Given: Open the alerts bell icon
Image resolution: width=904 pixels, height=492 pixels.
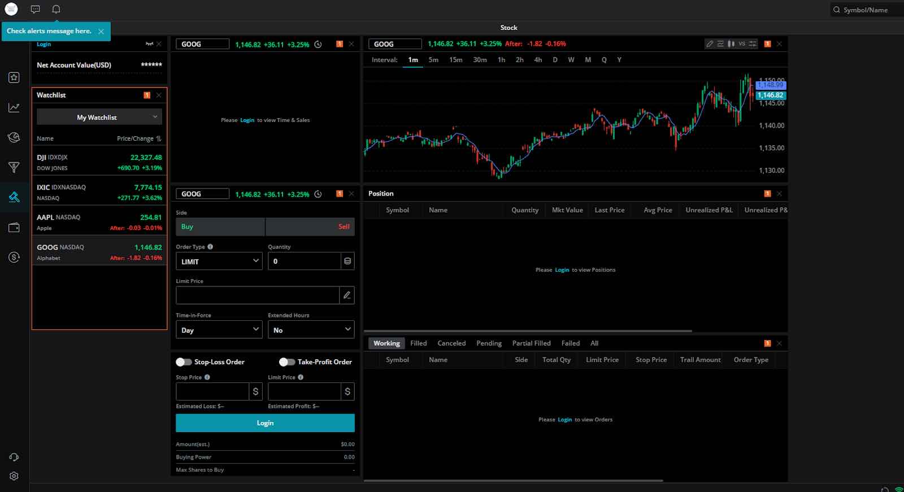Looking at the screenshot, I should 56,9.
